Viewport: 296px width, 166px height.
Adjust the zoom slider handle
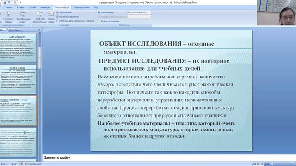point(283,164)
